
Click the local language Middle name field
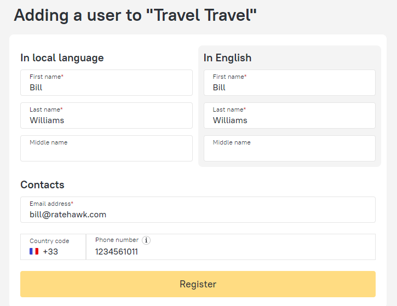(x=106, y=148)
